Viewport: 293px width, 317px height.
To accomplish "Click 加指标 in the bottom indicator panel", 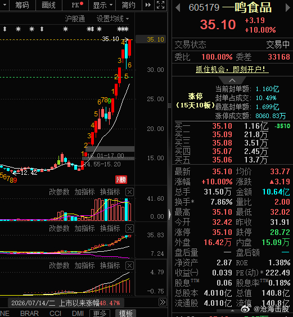I will pos(84,265).
